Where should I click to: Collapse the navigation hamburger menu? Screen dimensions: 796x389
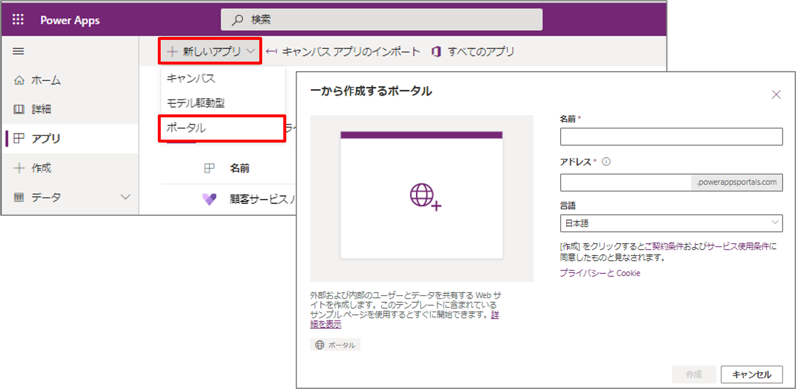[18, 52]
